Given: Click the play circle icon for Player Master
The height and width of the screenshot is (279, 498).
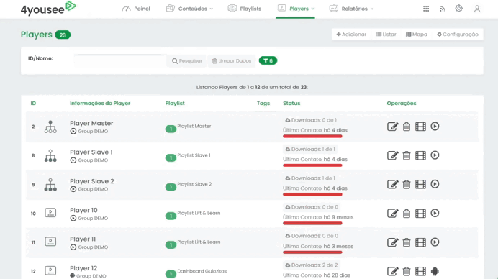Looking at the screenshot, I should [x=435, y=127].
